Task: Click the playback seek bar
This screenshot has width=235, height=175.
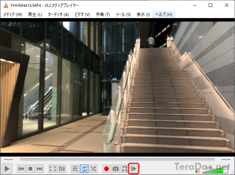Action: (x=117, y=160)
